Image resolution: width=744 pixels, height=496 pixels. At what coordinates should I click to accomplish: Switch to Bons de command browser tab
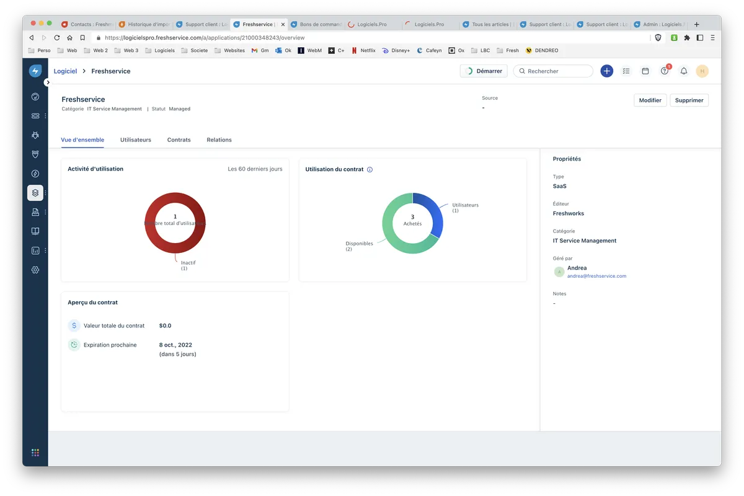(x=316, y=24)
